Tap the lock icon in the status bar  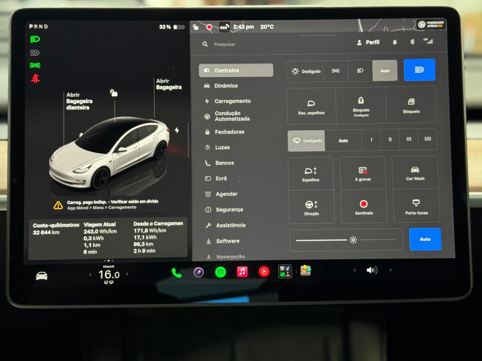[196, 27]
